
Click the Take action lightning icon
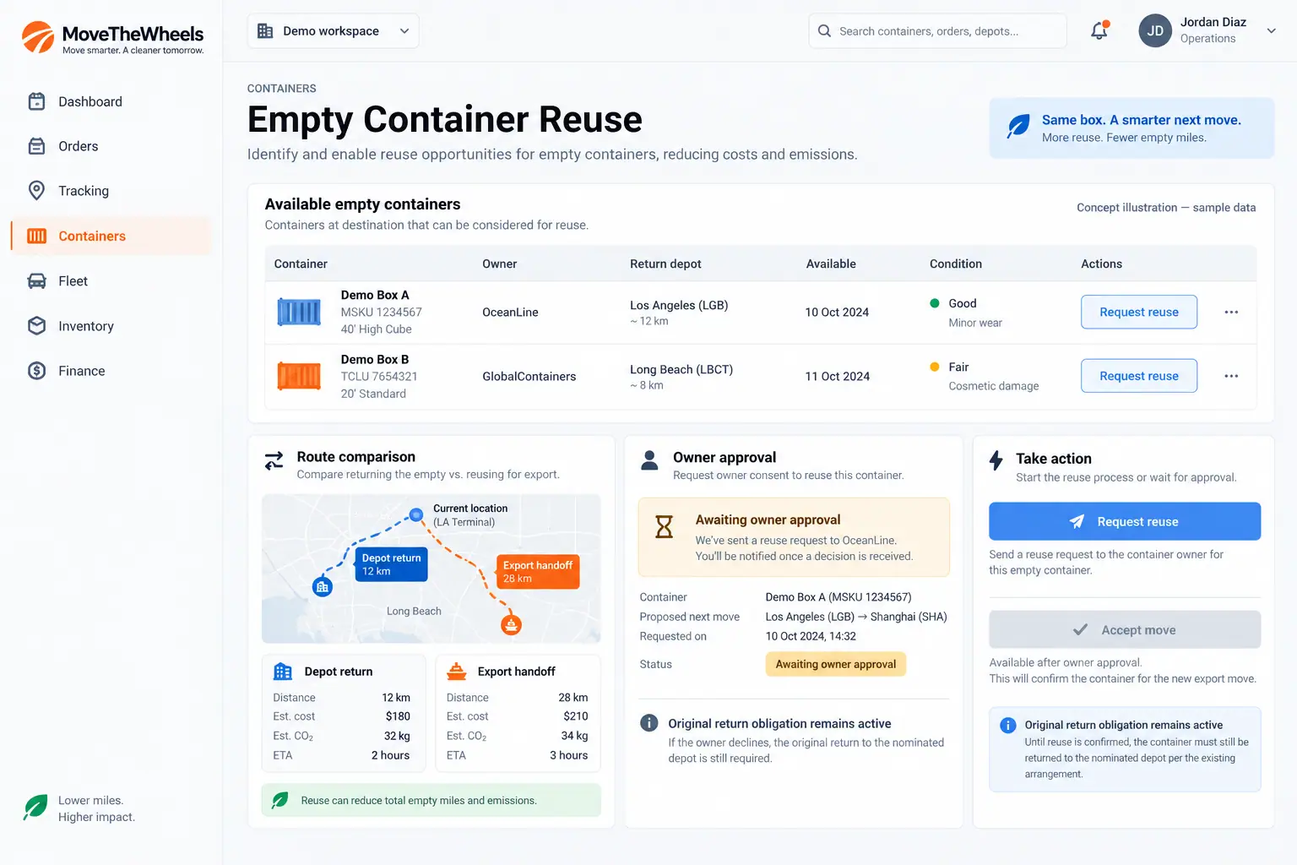(x=996, y=460)
